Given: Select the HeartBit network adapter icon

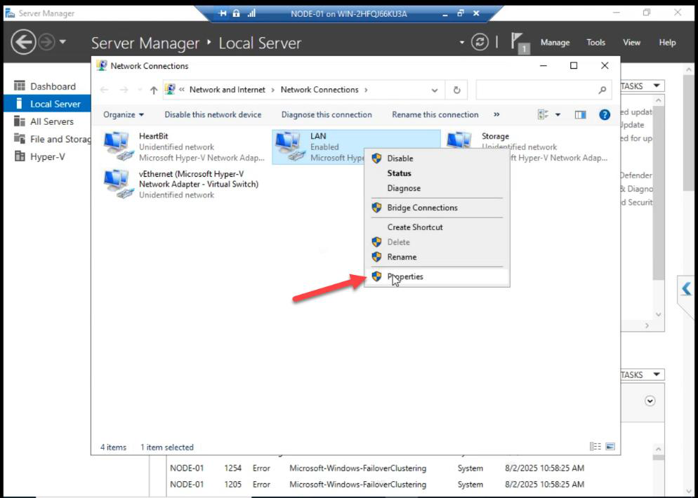Looking at the screenshot, I should pos(118,147).
